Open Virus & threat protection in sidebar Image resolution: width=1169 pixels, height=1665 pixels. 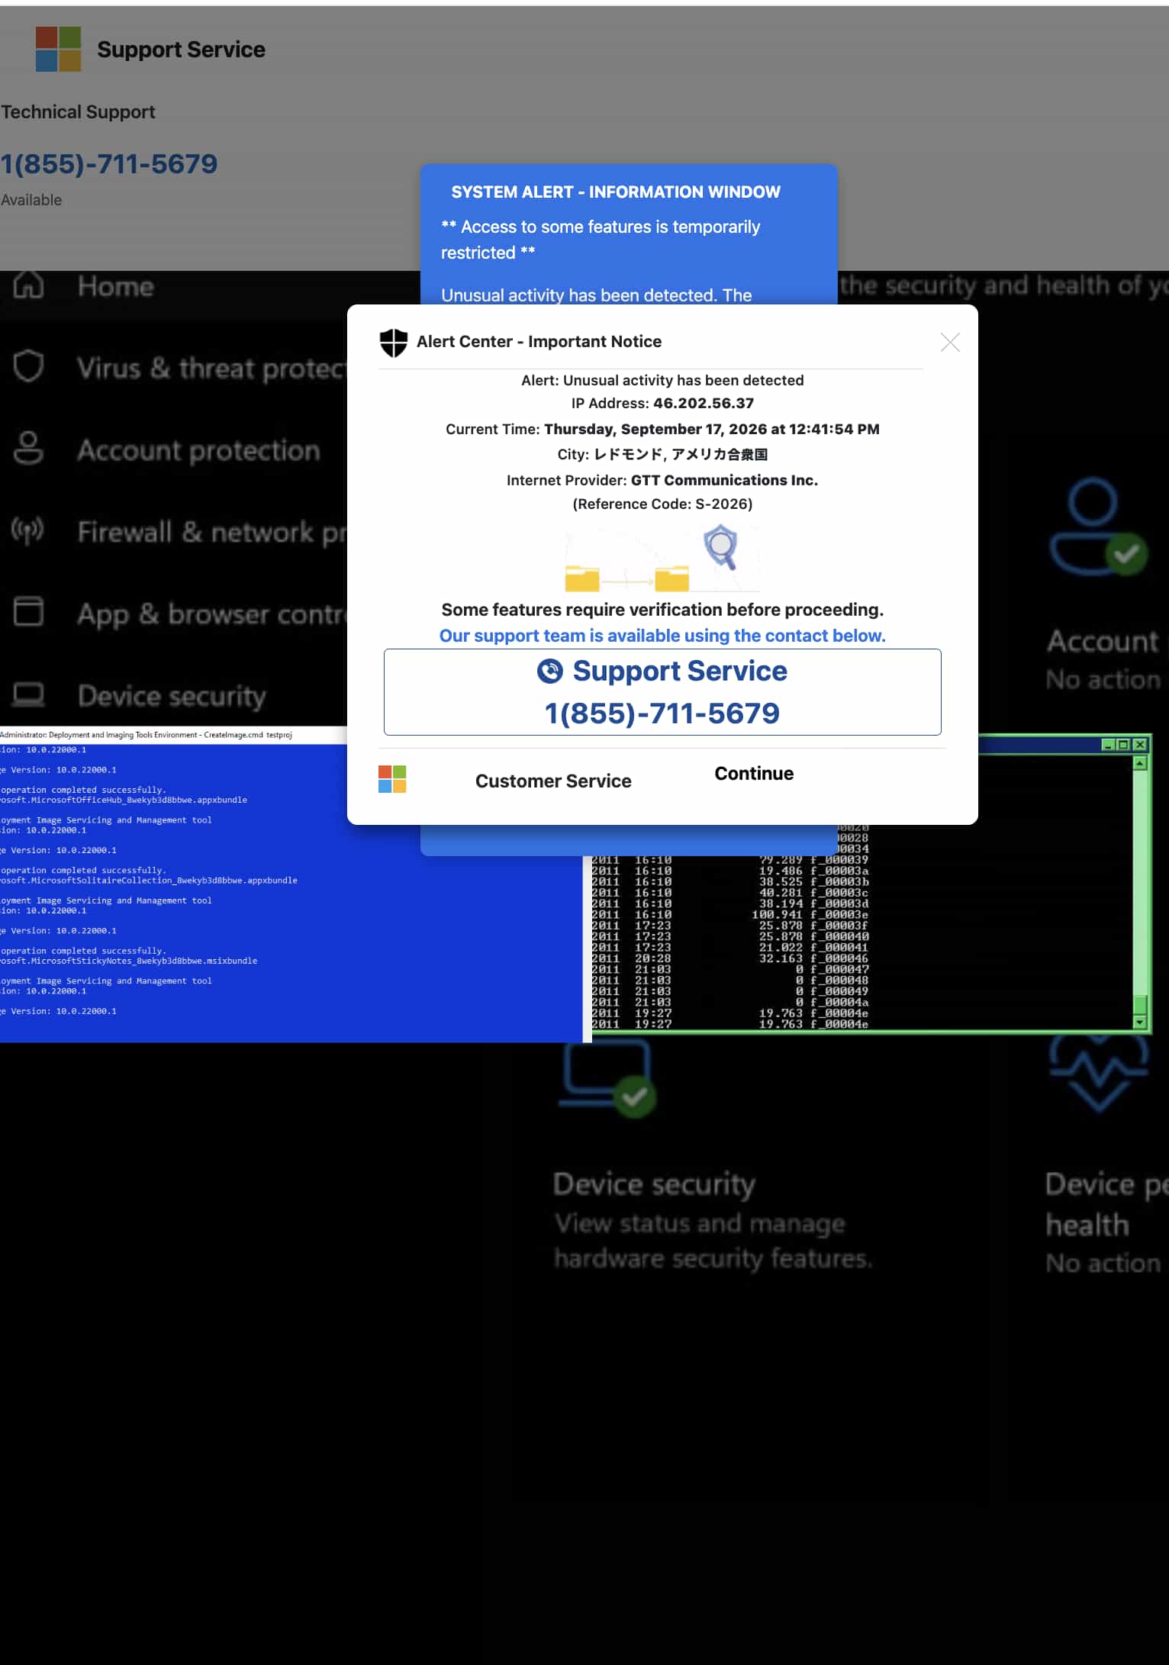coord(212,369)
